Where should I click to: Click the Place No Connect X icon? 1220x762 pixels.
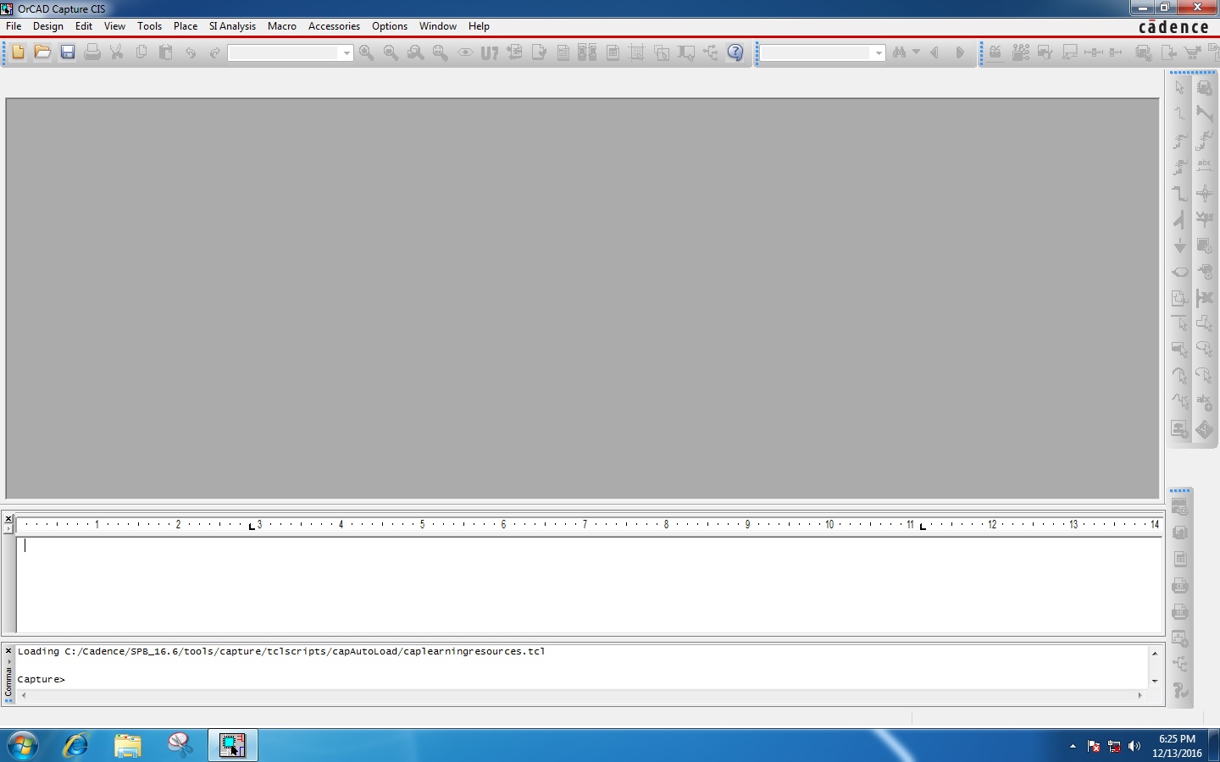[x=1205, y=298]
